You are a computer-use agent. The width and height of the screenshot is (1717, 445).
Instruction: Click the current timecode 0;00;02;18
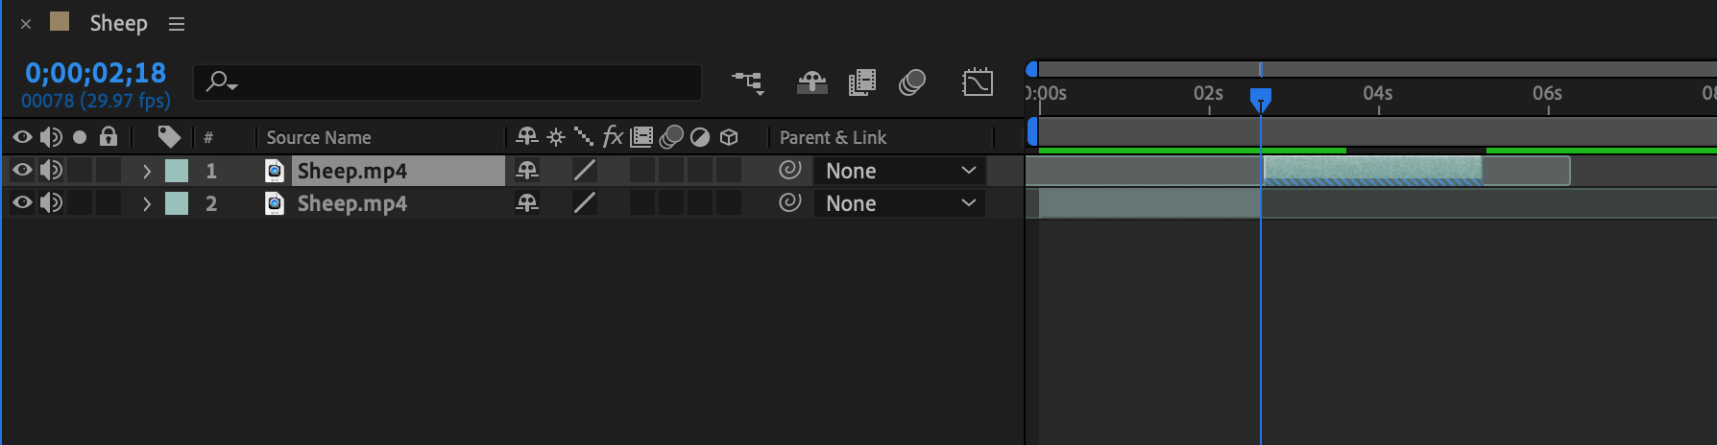coord(95,73)
